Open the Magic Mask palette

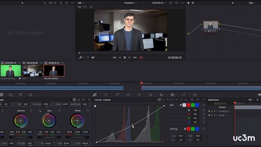(x=150, y=95)
